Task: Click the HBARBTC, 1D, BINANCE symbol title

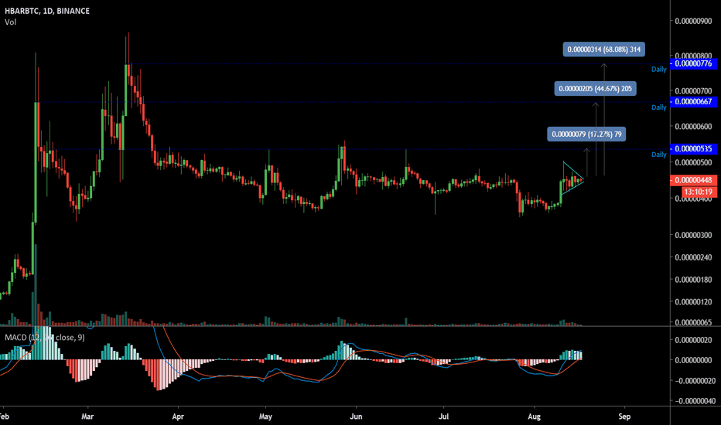Action: pyautogui.click(x=47, y=11)
